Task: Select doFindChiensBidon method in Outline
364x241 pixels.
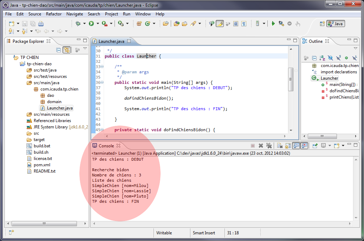Action: 343,91
